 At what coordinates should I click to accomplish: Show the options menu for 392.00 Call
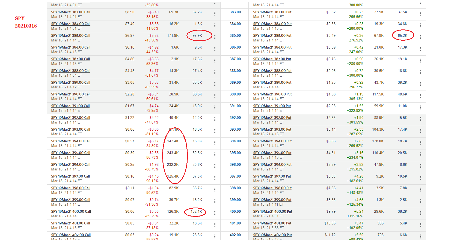(215, 119)
